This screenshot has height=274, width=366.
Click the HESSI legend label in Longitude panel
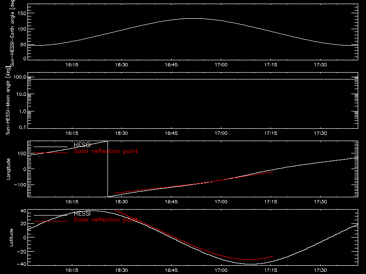pos(82,145)
